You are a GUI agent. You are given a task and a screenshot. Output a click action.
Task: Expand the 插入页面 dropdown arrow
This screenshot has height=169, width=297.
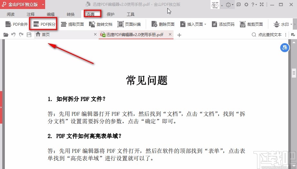click(x=205, y=24)
